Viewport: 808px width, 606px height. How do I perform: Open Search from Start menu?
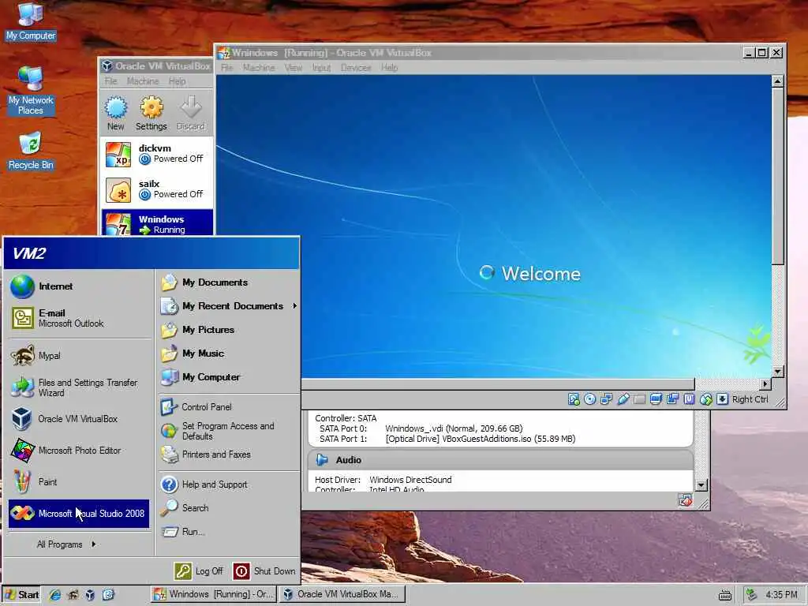229,508
